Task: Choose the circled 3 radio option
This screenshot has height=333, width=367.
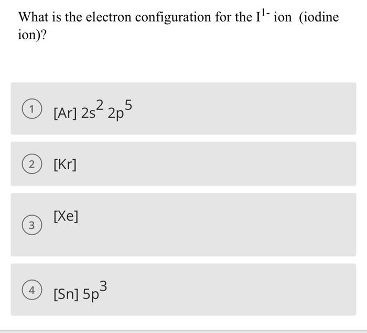Action: [x=32, y=225]
